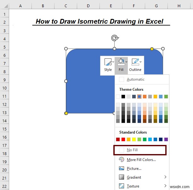Select column H header
This screenshot has height=190, width=193.
pyautogui.click(x=179, y=6)
